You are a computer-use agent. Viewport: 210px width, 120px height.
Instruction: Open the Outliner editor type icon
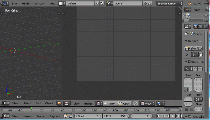tap(188, 10)
